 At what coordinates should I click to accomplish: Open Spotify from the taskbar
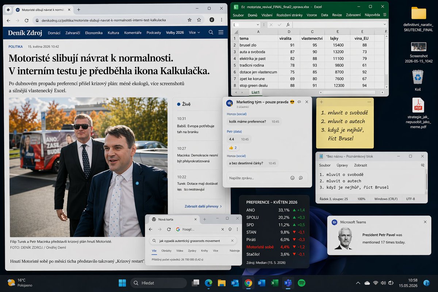(x=301, y=283)
